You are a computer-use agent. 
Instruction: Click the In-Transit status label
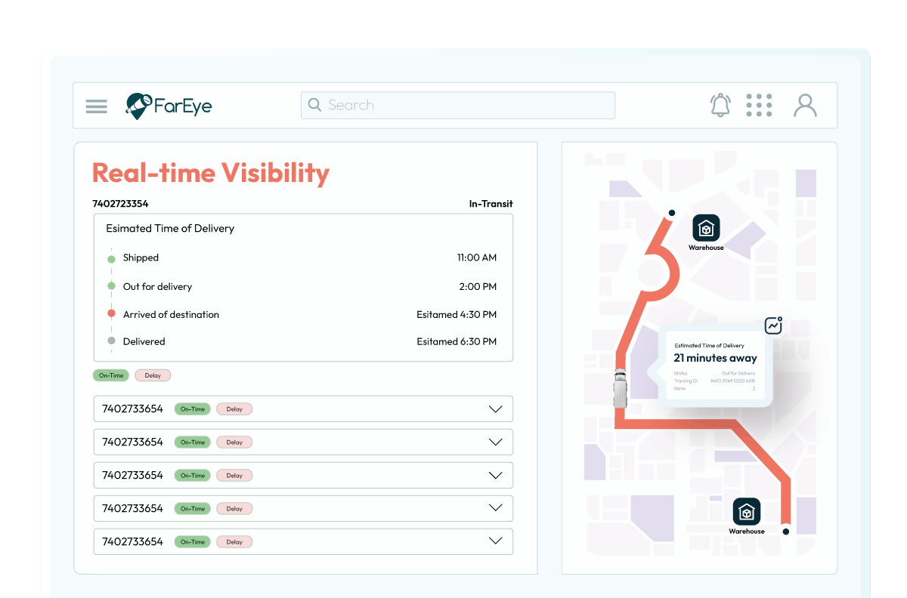[491, 204]
